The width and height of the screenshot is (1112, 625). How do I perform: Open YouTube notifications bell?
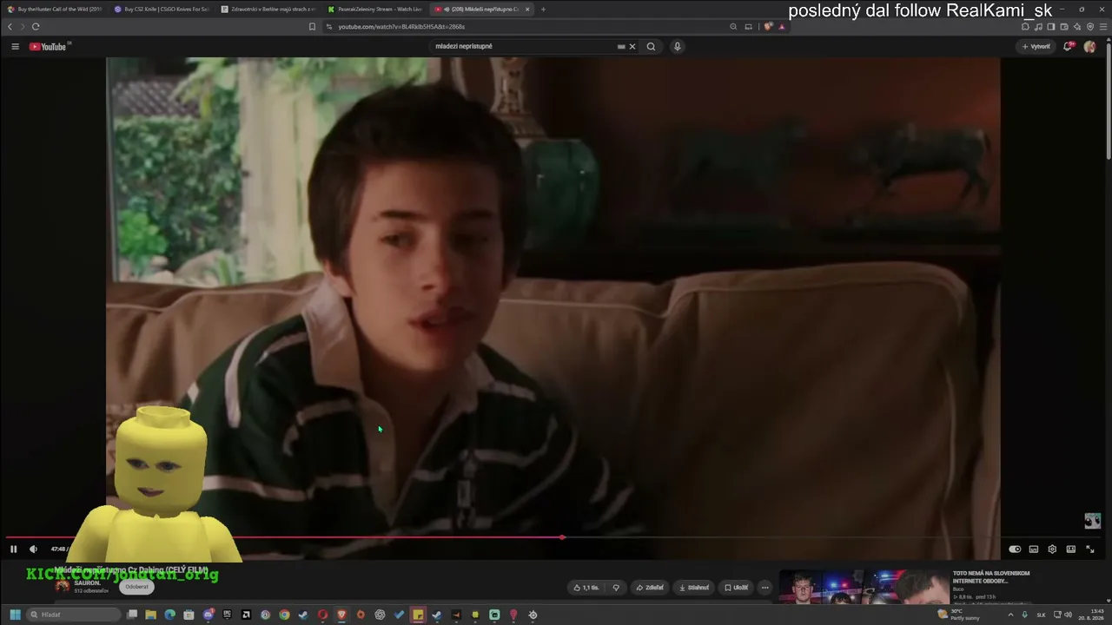1069,46
